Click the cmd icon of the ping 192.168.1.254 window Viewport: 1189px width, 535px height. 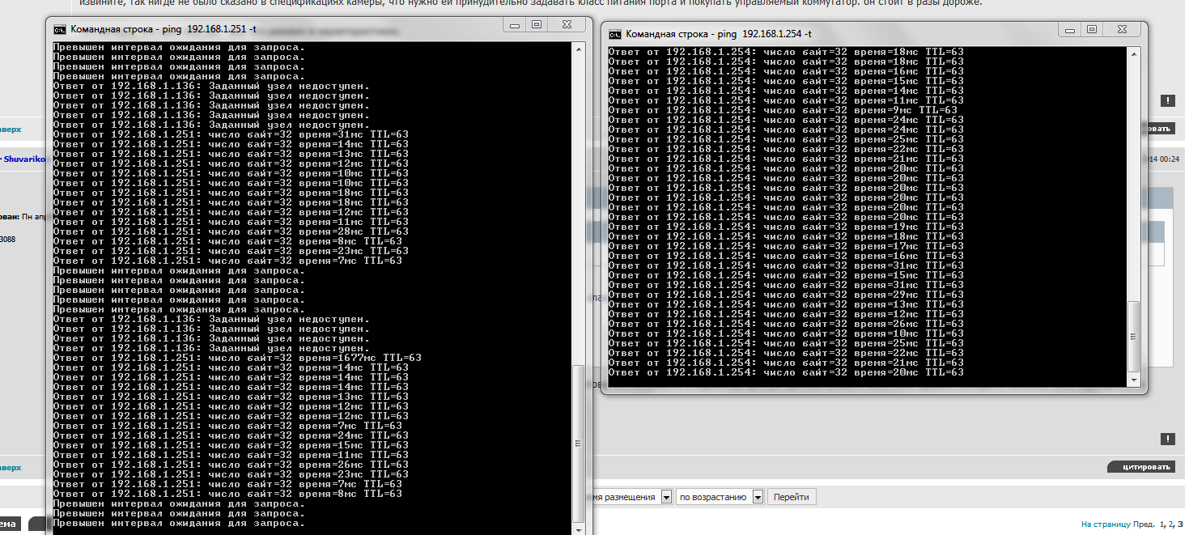[x=615, y=34]
